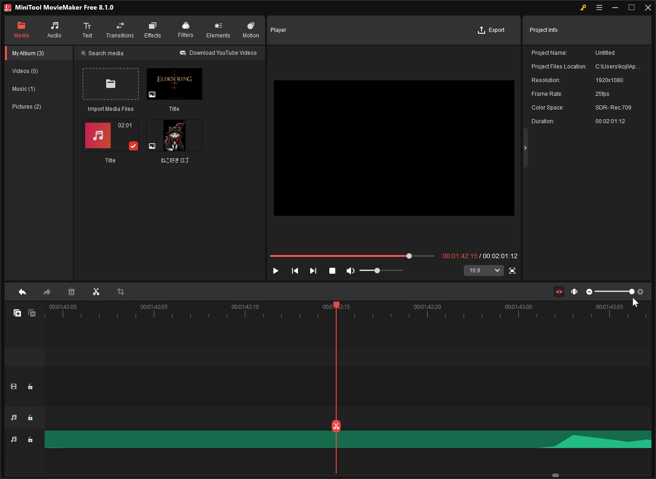656x479 pixels.
Task: Select the music clip thumbnail 02:01
Action: click(x=111, y=135)
